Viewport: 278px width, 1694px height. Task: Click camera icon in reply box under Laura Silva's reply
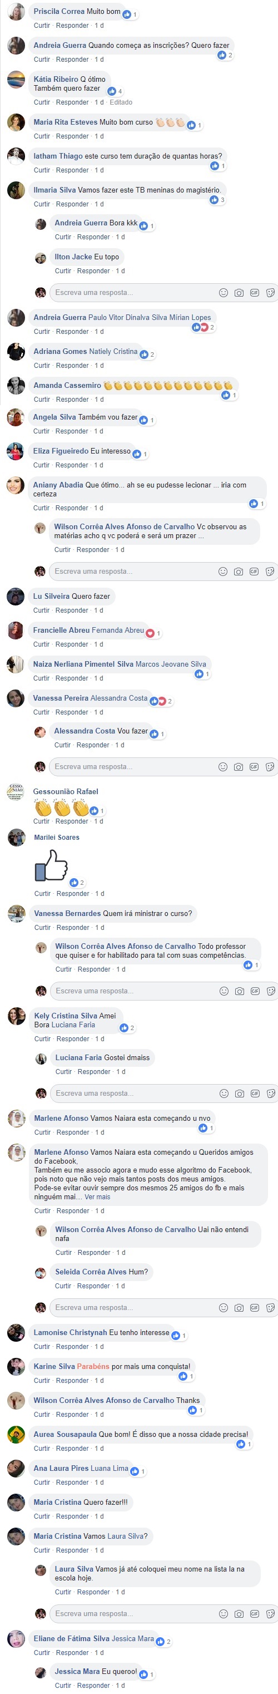coord(239,1613)
